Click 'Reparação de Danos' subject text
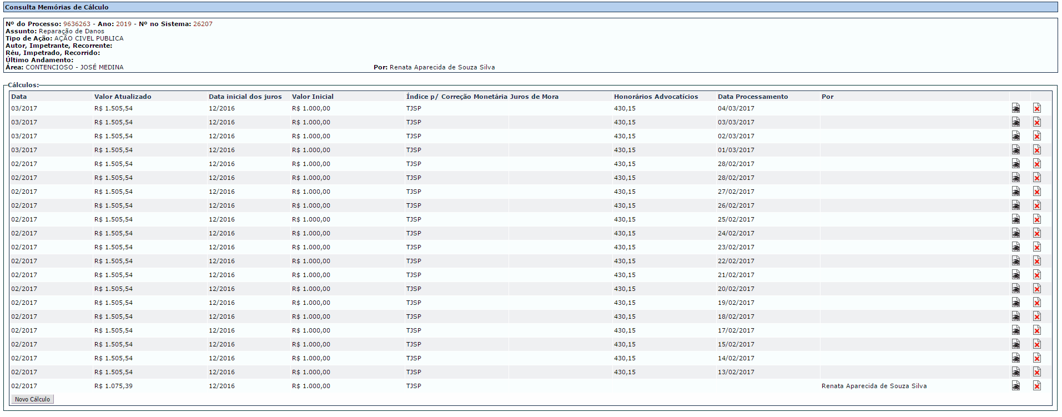The height and width of the screenshot is (417, 1062). click(71, 31)
